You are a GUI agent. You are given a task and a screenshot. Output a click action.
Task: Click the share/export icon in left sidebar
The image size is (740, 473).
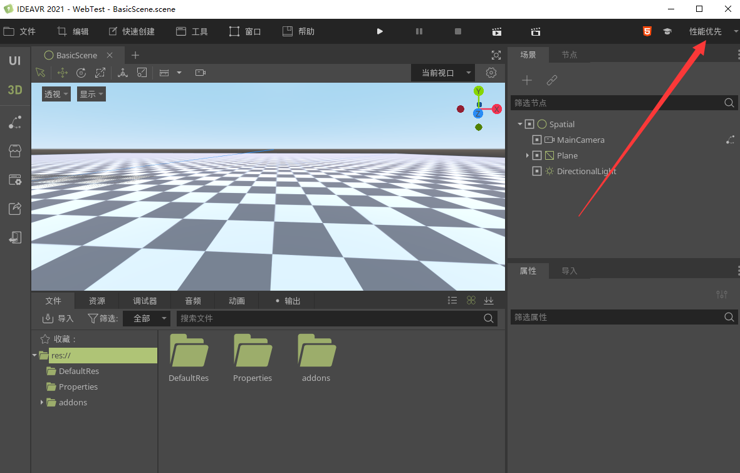pyautogui.click(x=15, y=208)
